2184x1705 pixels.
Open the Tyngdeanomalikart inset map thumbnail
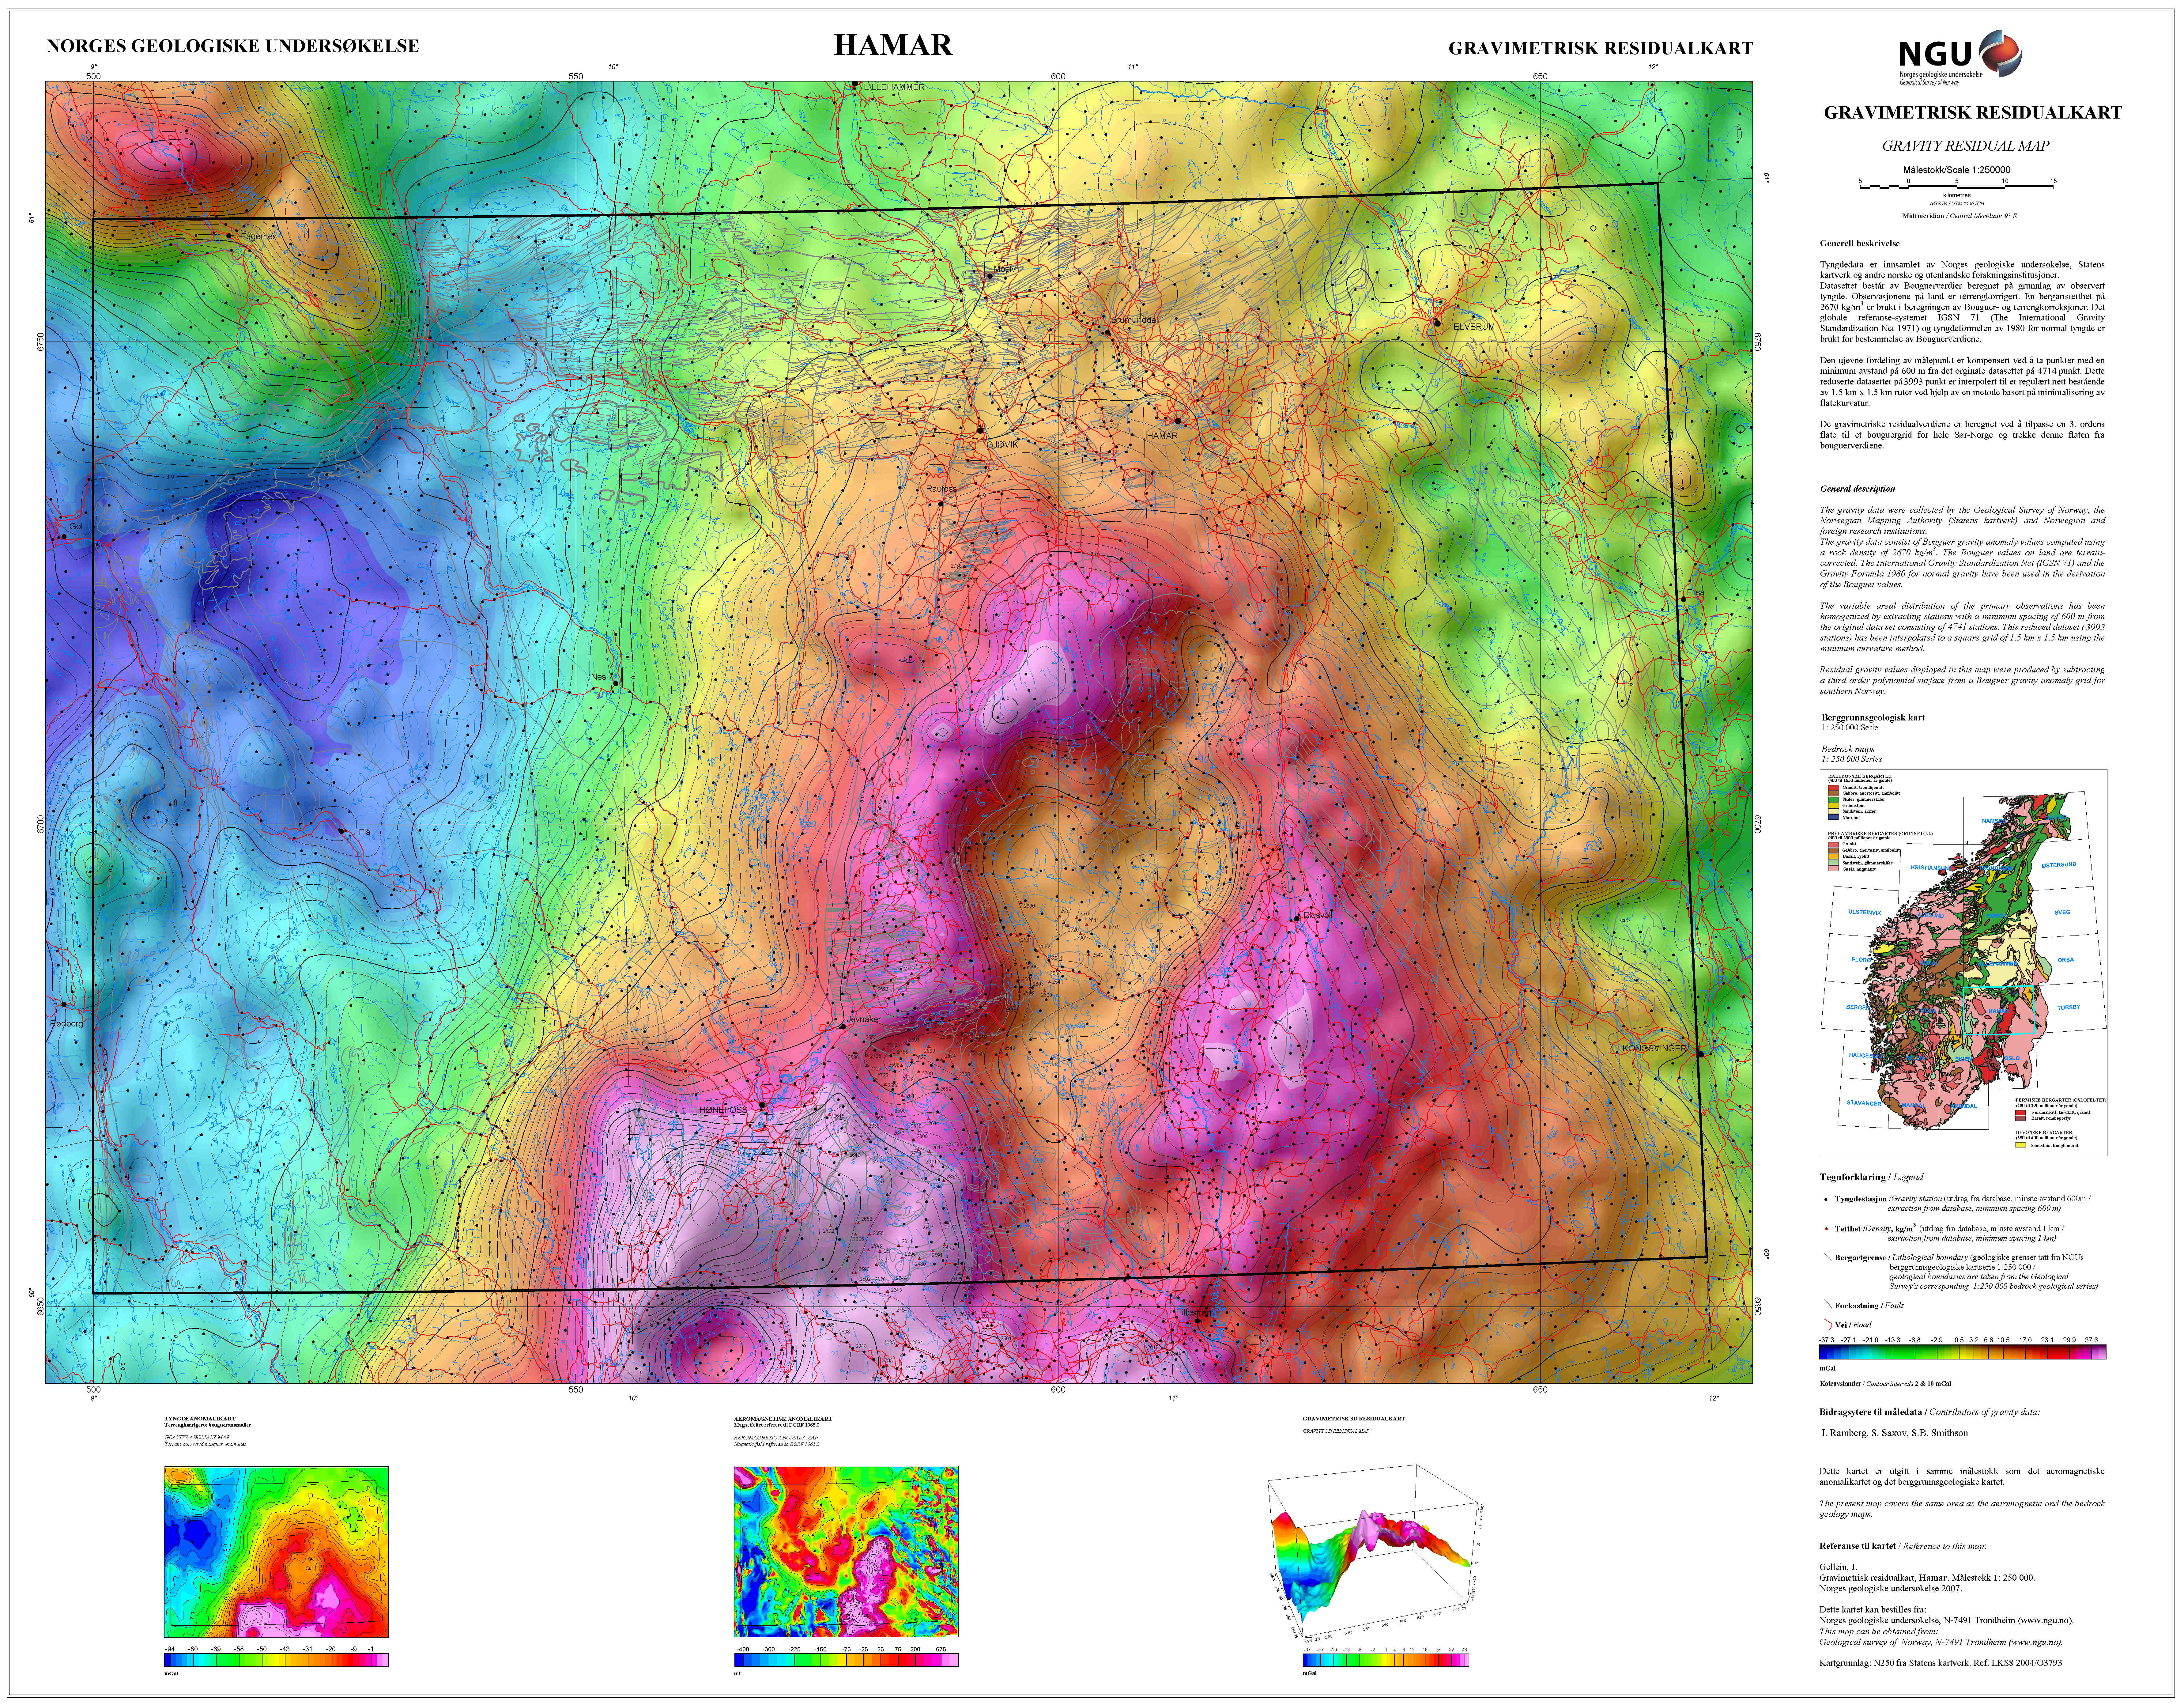(x=276, y=1552)
